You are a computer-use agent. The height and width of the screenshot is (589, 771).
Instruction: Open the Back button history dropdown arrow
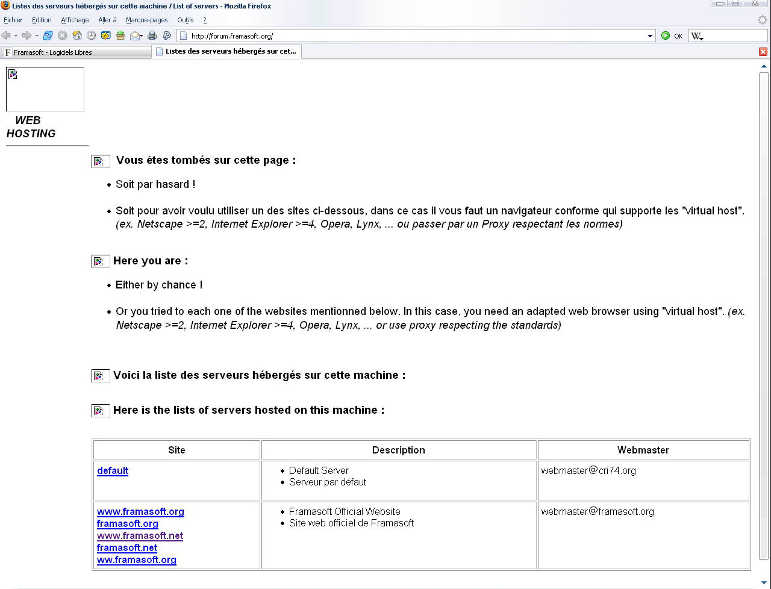point(16,36)
